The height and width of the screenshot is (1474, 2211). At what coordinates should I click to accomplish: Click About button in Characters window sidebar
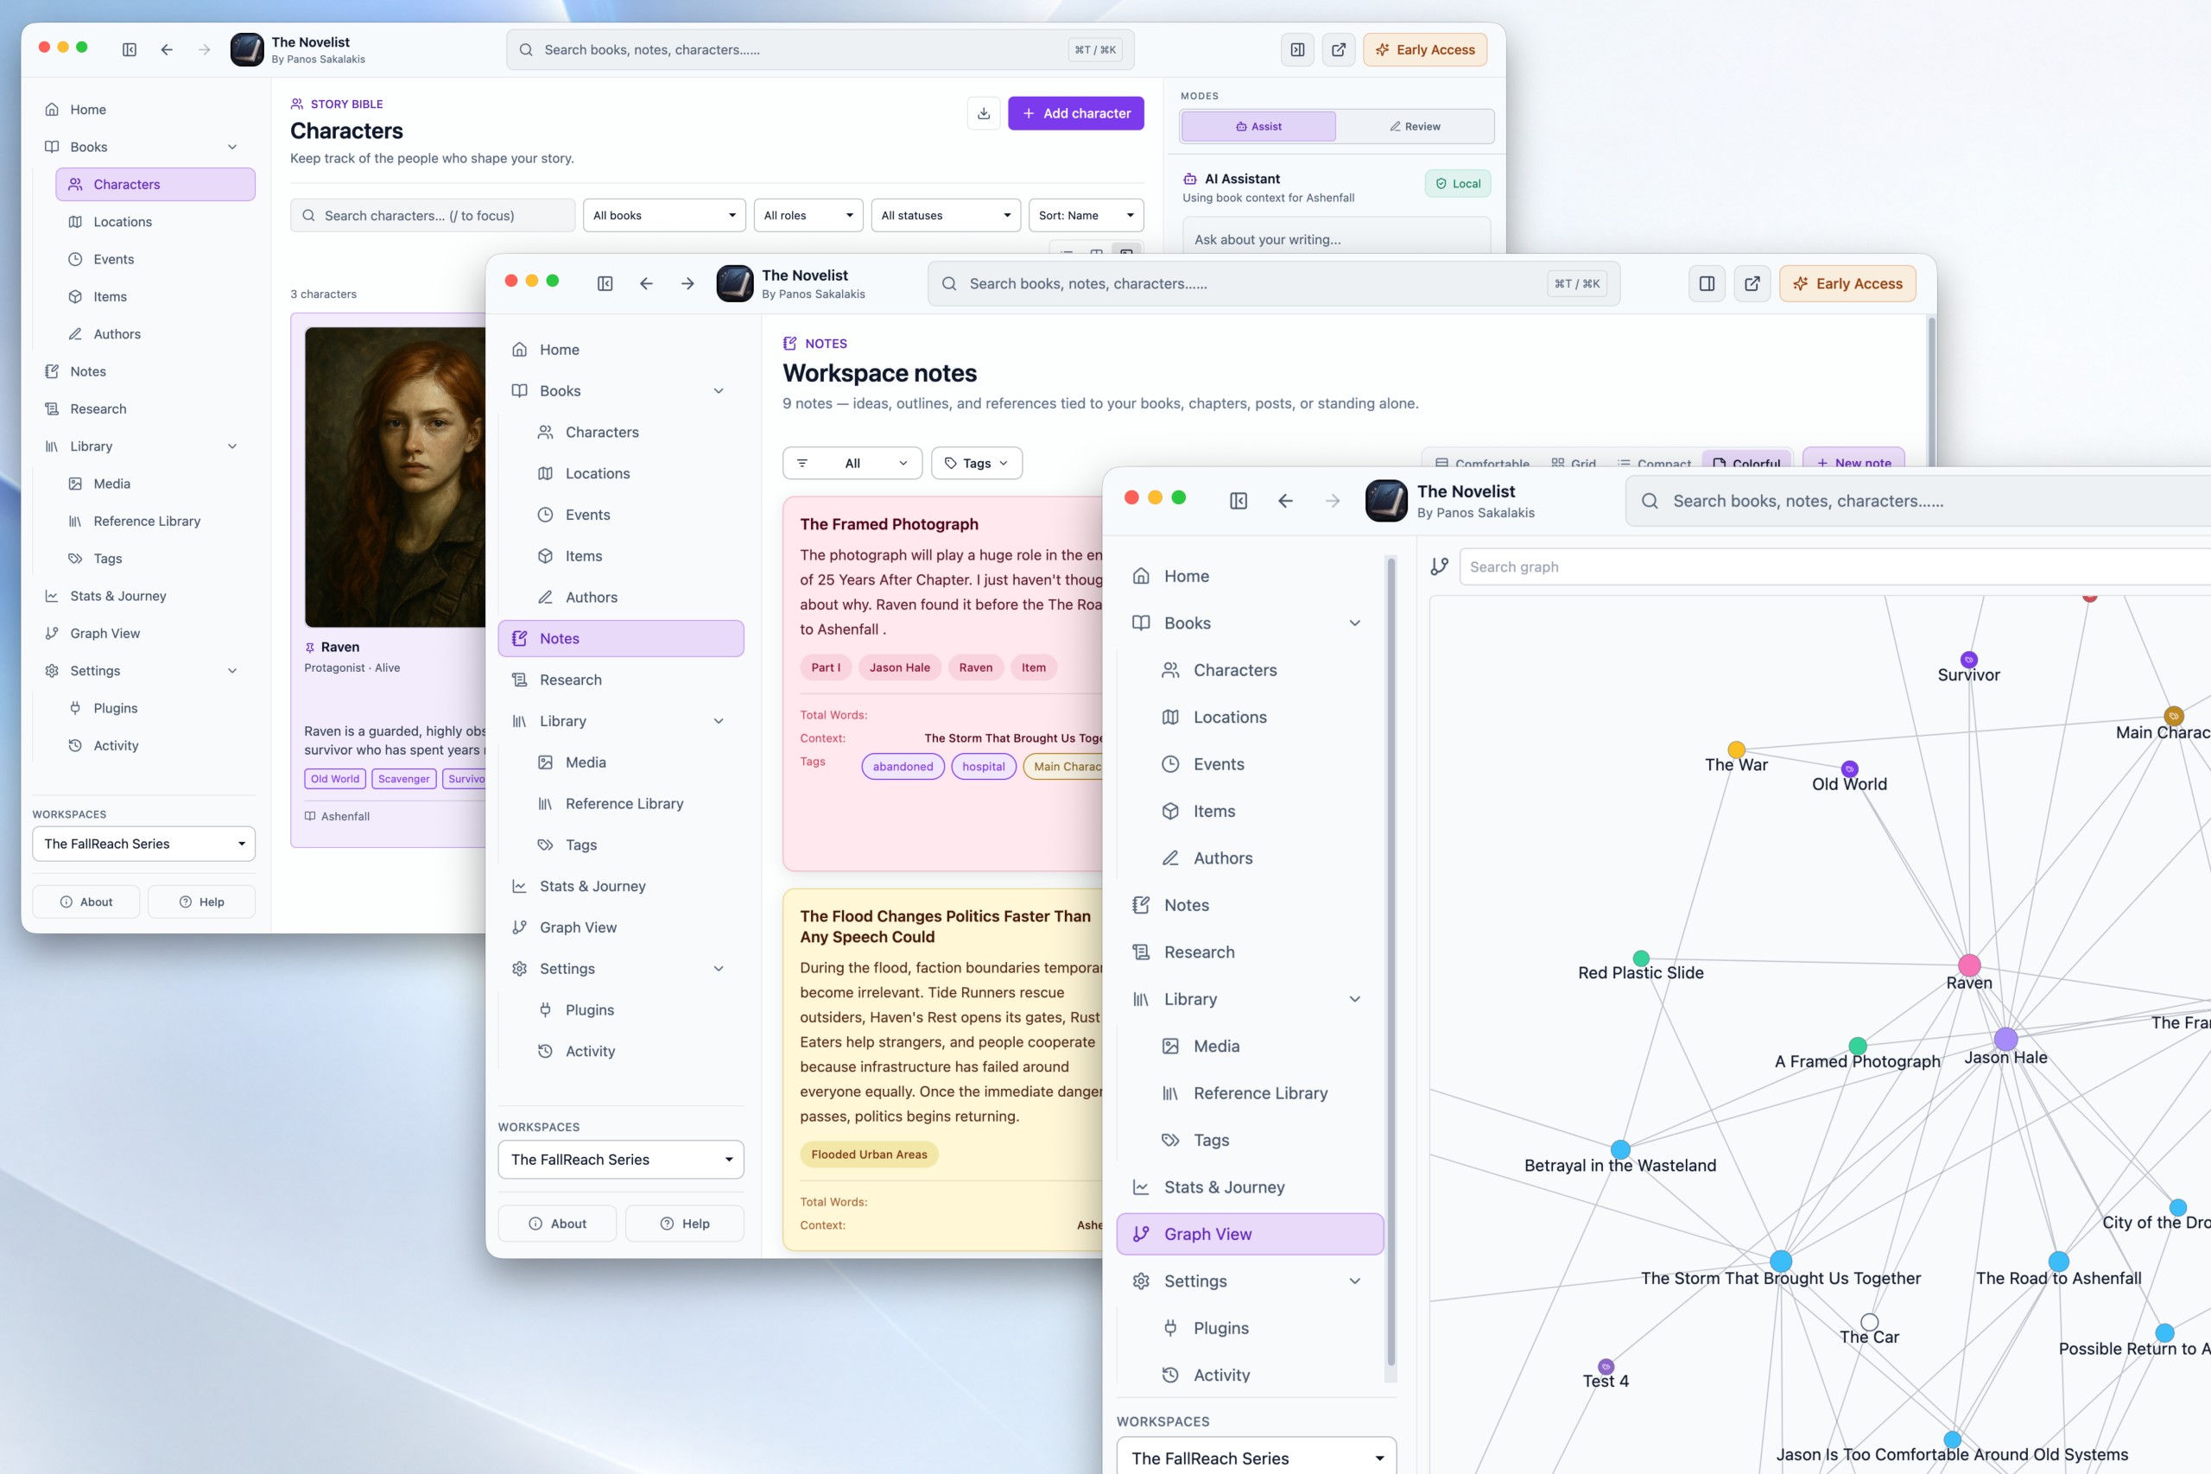pos(86,901)
